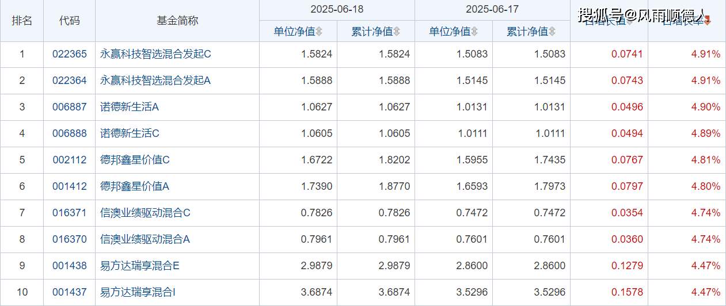Open fund code 022364

click(70, 81)
